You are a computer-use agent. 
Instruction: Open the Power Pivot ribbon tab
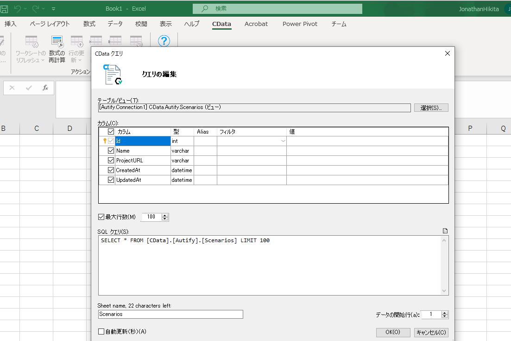coord(299,24)
